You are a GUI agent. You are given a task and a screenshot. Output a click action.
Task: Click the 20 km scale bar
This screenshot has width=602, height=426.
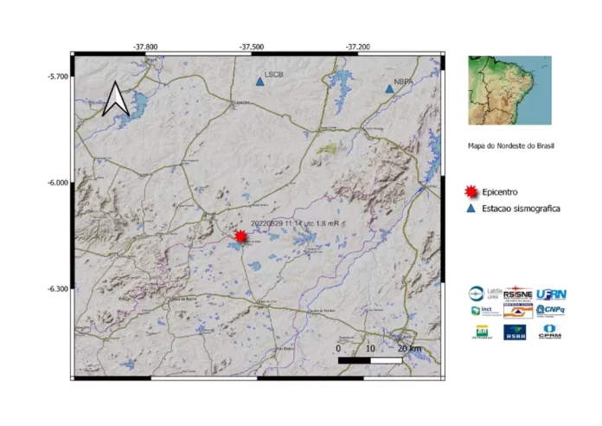pyautogui.click(x=370, y=358)
